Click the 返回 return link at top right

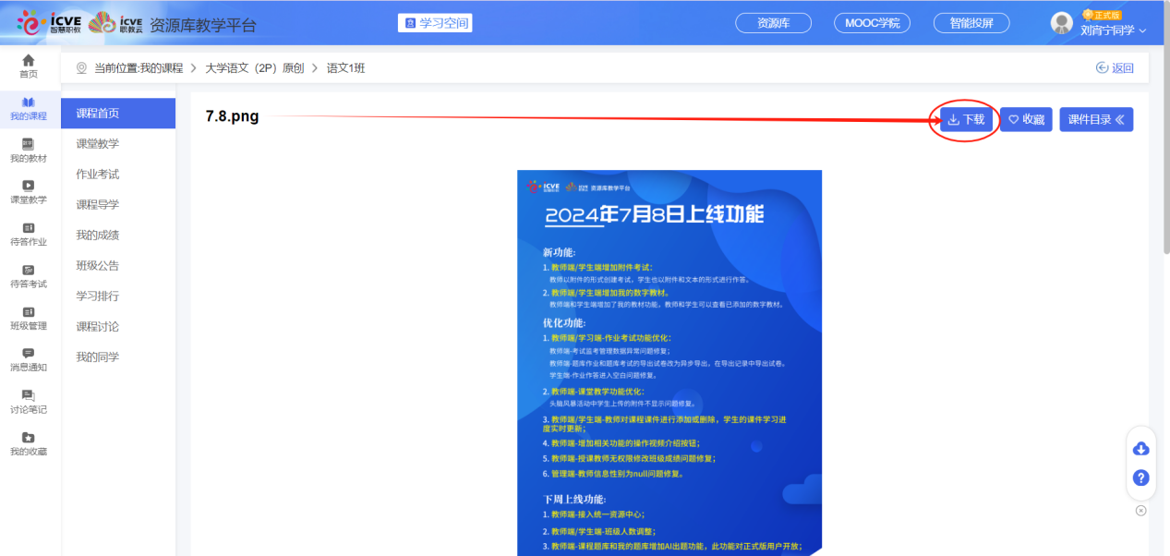click(1115, 68)
